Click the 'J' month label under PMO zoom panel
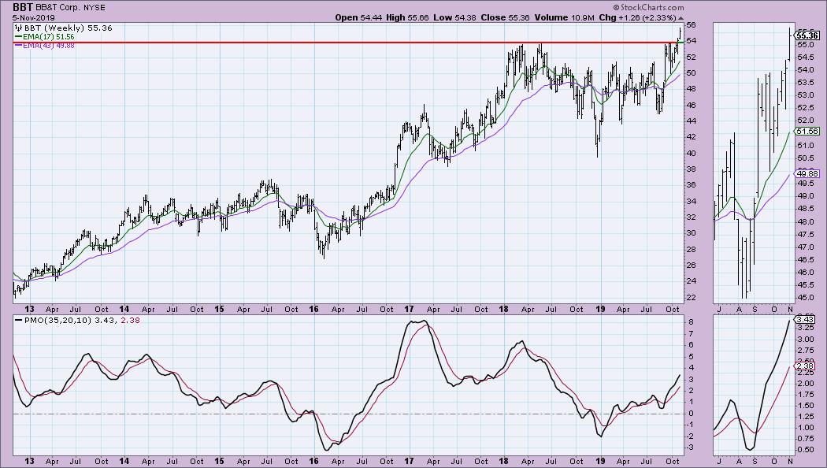Screen dimensions: 827x468 pos(718,461)
